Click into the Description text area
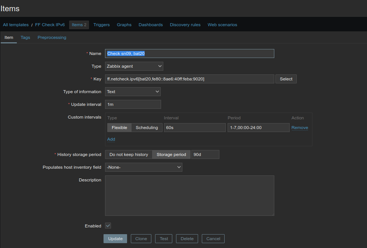 click(x=189, y=196)
